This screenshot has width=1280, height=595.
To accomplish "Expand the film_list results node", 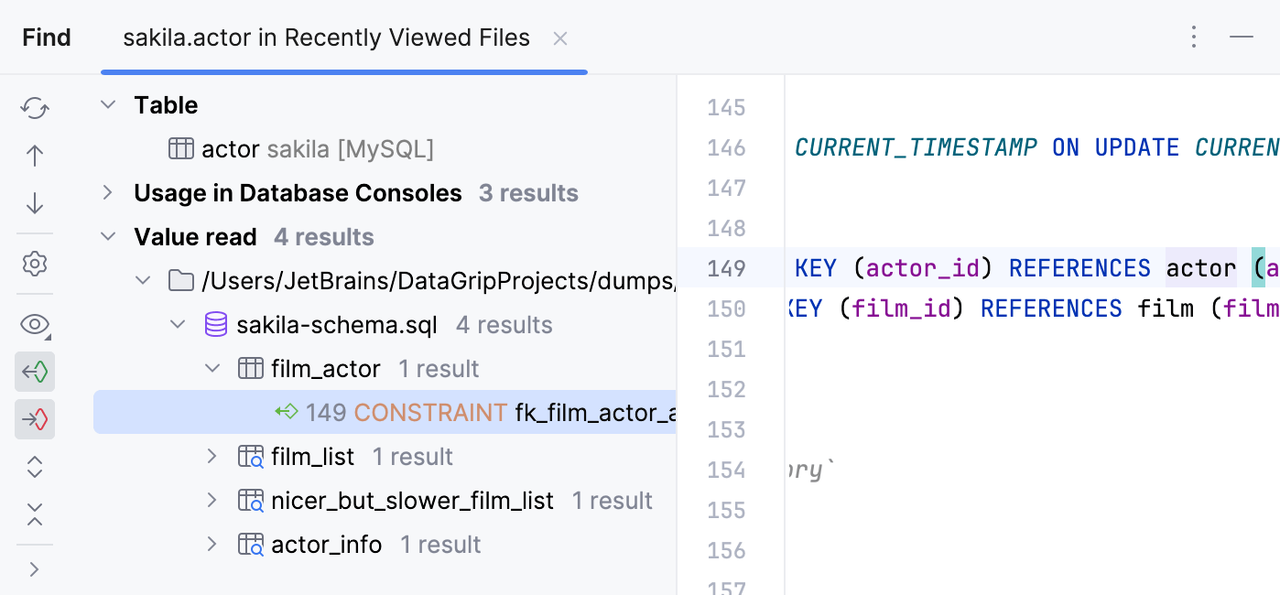I will (212, 457).
